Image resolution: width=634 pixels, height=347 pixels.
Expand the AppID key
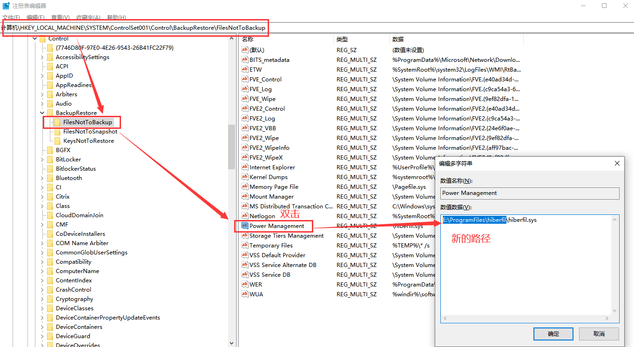click(42, 76)
